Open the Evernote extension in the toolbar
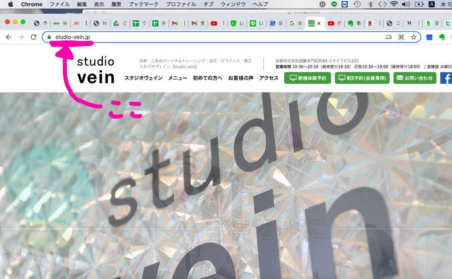Screen dimensions: 452x279 point(442,37)
